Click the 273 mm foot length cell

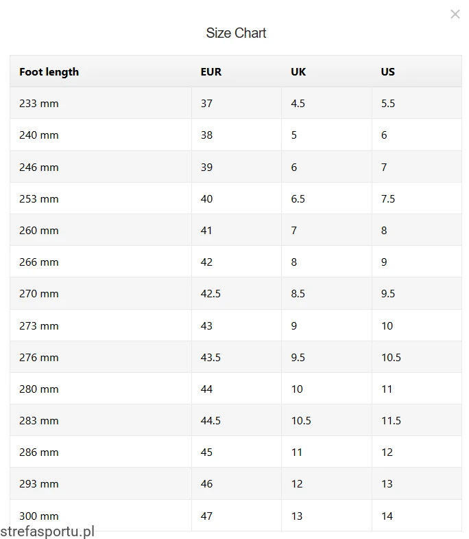[x=39, y=326]
